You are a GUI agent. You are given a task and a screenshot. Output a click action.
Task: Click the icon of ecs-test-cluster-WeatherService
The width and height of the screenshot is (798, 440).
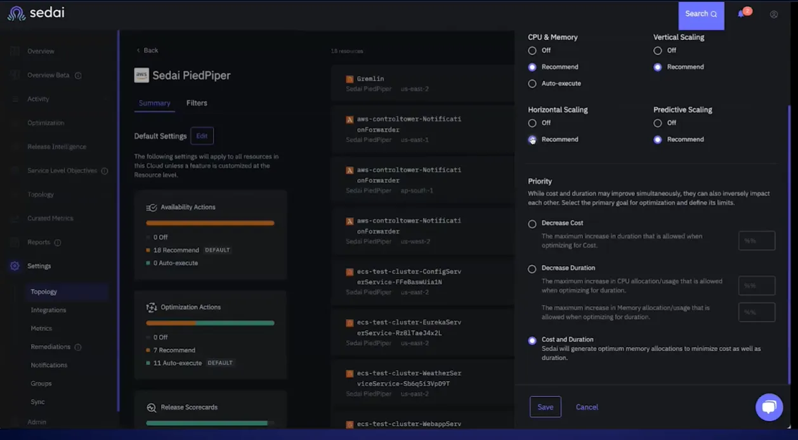click(x=350, y=373)
